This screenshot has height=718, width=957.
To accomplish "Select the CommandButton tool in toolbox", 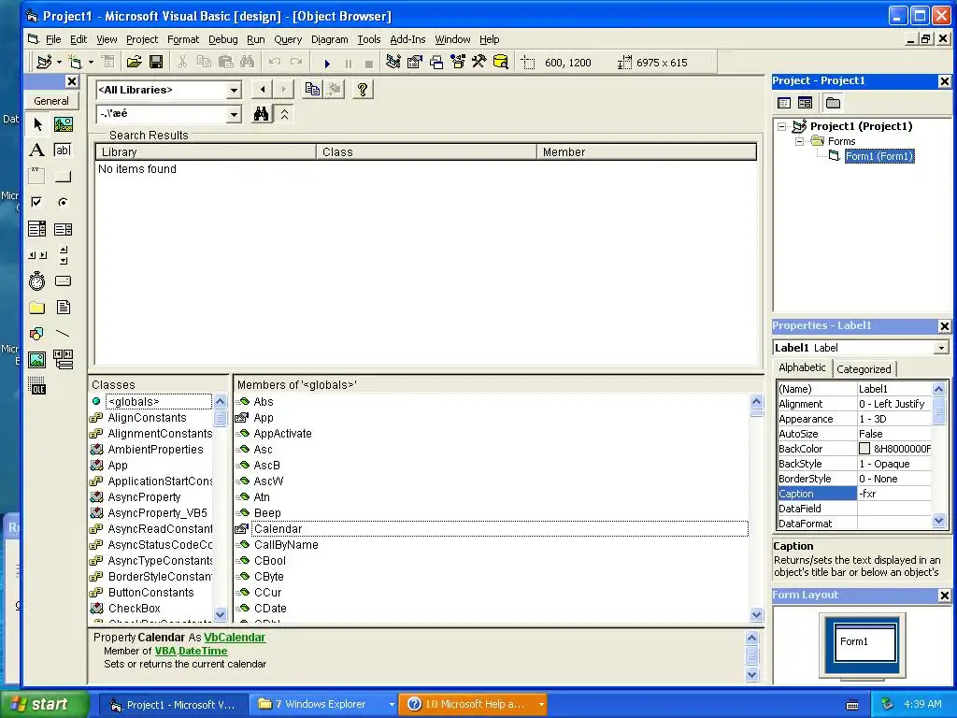I will (x=63, y=177).
